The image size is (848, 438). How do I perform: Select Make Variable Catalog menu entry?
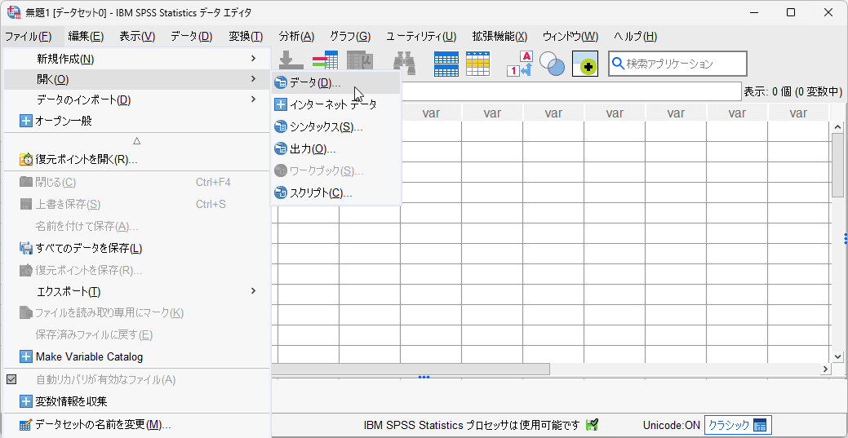(x=137, y=357)
